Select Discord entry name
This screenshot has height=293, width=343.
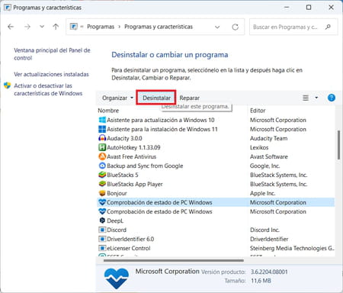coord(117,230)
